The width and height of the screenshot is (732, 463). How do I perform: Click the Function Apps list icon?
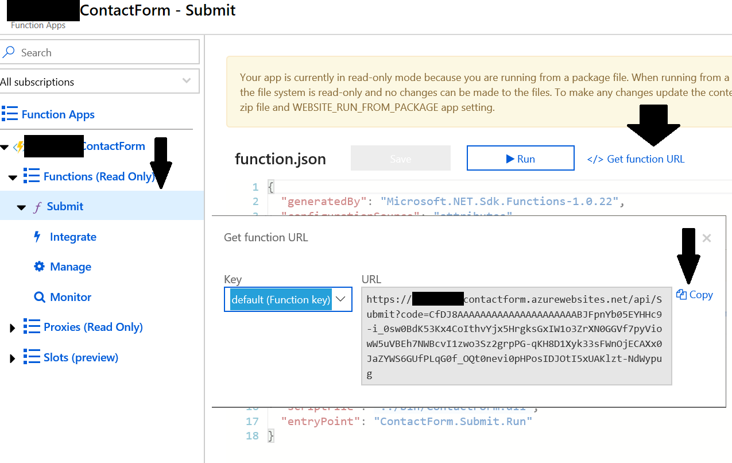tap(10, 114)
